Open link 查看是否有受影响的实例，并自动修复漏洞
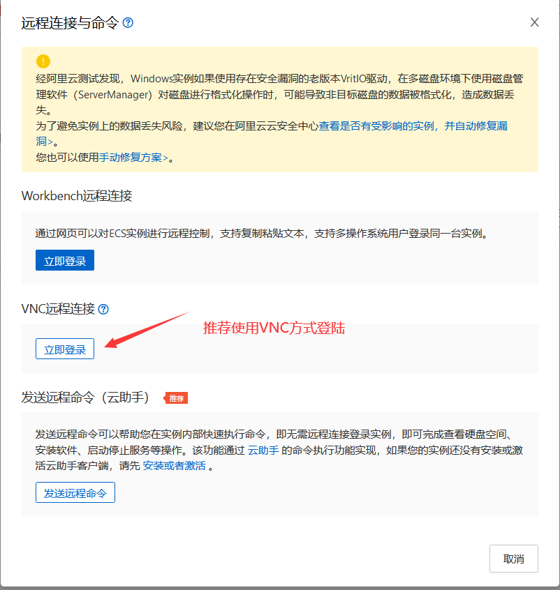The image size is (560, 590). coord(413,126)
